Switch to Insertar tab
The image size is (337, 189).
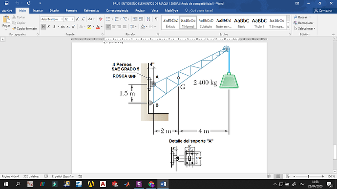[38, 11]
